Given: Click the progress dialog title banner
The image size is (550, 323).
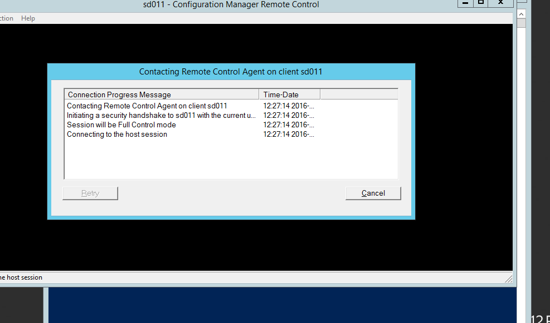Looking at the screenshot, I should [231, 71].
